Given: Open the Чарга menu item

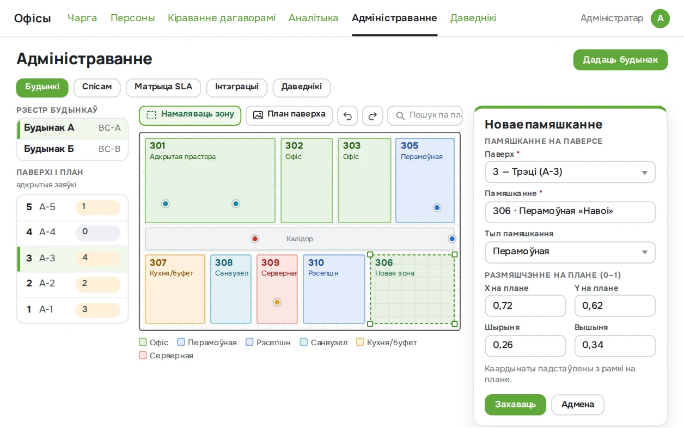Looking at the screenshot, I should (x=82, y=18).
